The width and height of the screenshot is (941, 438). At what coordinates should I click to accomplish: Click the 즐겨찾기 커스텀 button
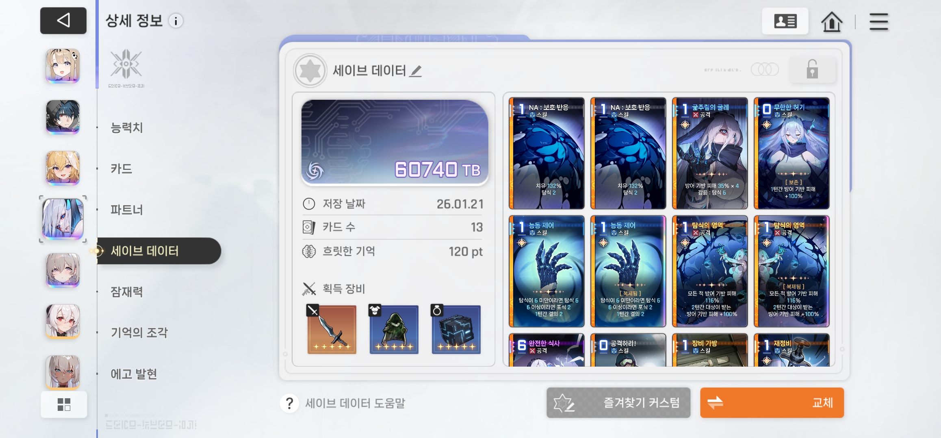618,403
